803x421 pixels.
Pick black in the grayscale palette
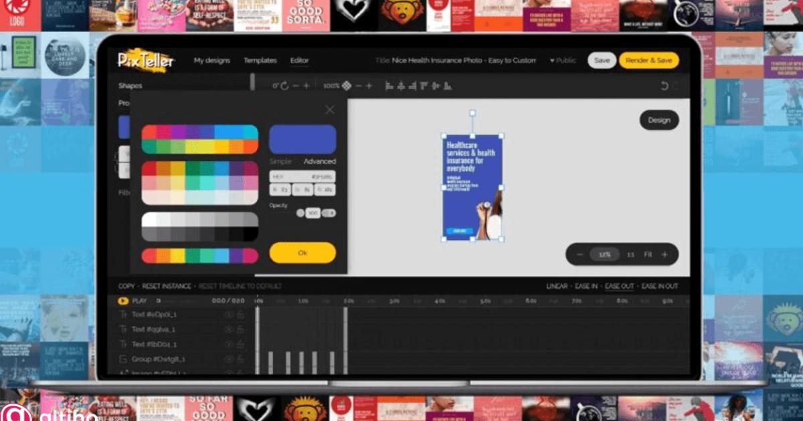pos(250,233)
